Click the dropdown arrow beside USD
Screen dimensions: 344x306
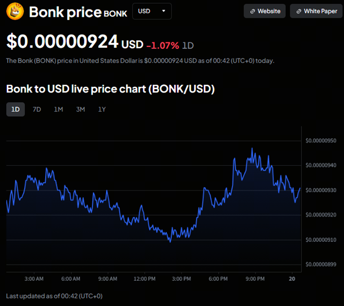pyautogui.click(x=163, y=11)
